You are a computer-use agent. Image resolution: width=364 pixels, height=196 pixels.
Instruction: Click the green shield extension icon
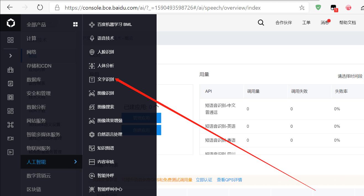pos(318,8)
